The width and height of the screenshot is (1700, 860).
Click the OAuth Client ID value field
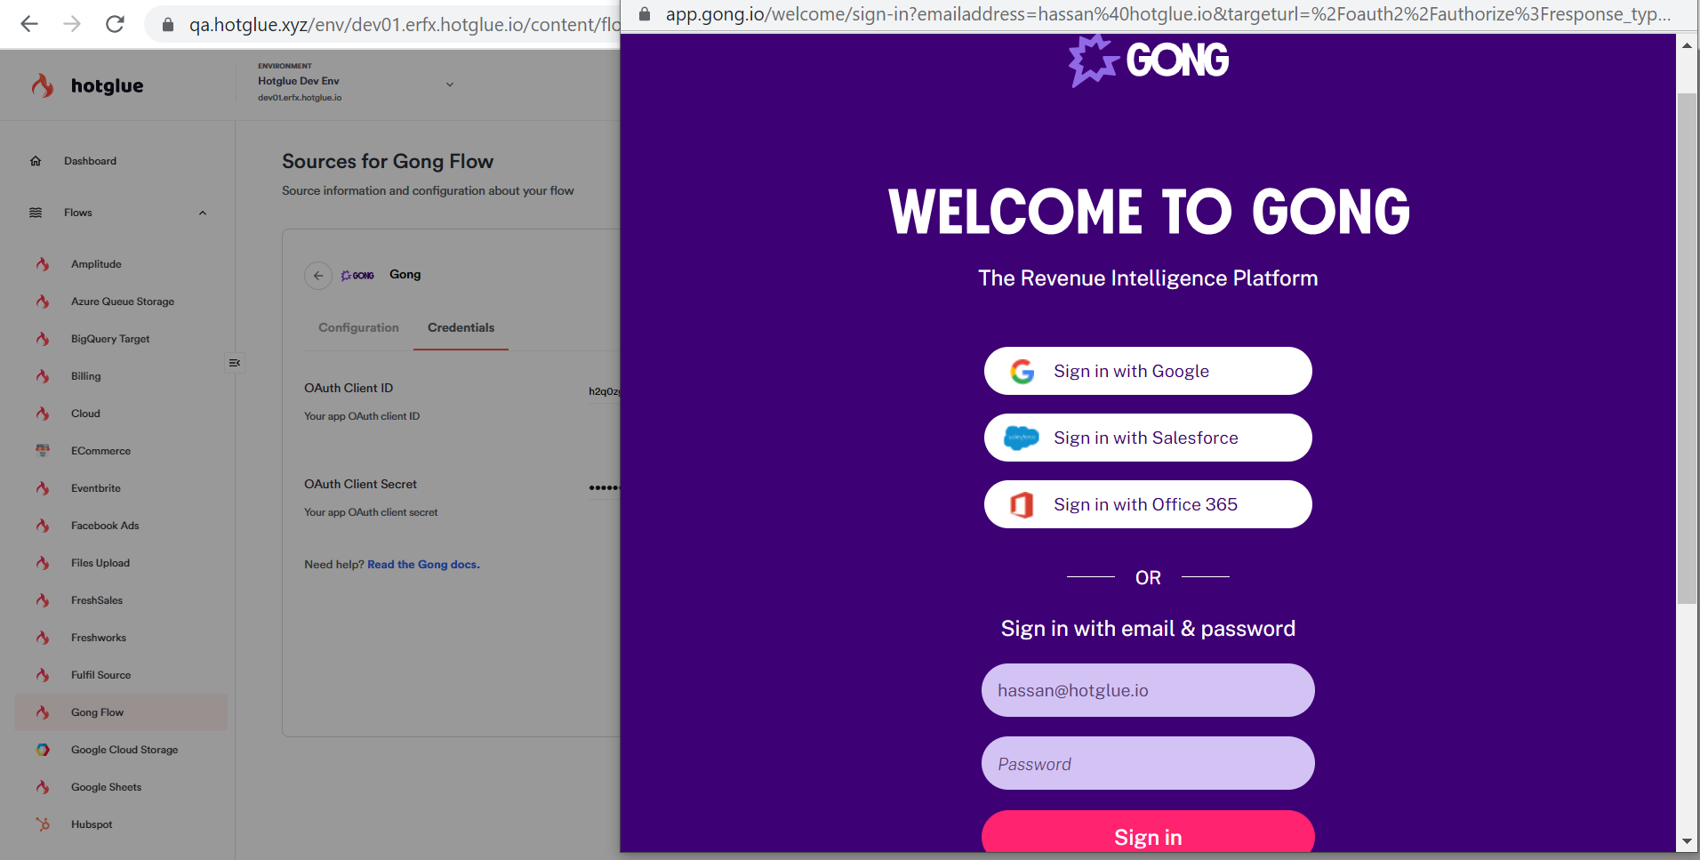pyautogui.click(x=605, y=391)
